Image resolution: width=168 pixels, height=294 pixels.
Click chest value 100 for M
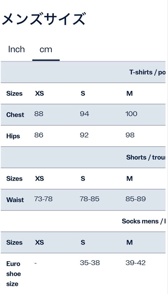pyautogui.click(x=131, y=114)
